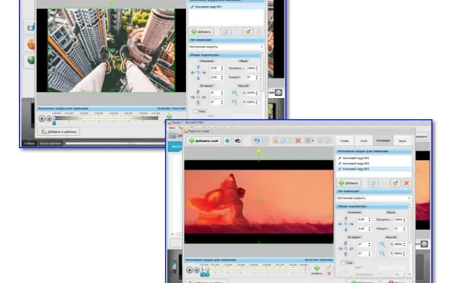454x283 pixels.
Task: Click left 3D rotation icon in lower-right panel
Action: coord(340,248)
